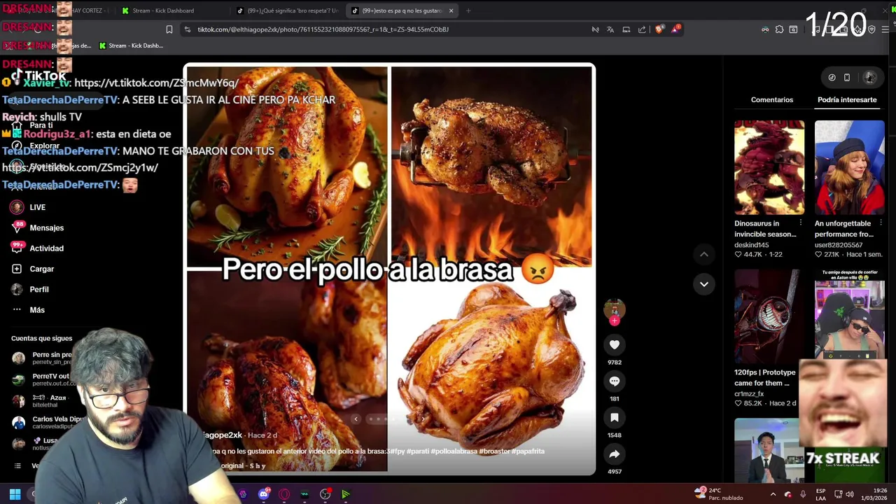
Task: Like the pollo a la brasa post
Action: pyautogui.click(x=614, y=344)
